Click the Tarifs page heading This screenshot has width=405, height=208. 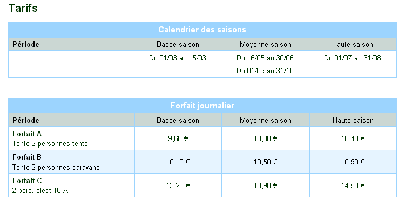[23, 8]
